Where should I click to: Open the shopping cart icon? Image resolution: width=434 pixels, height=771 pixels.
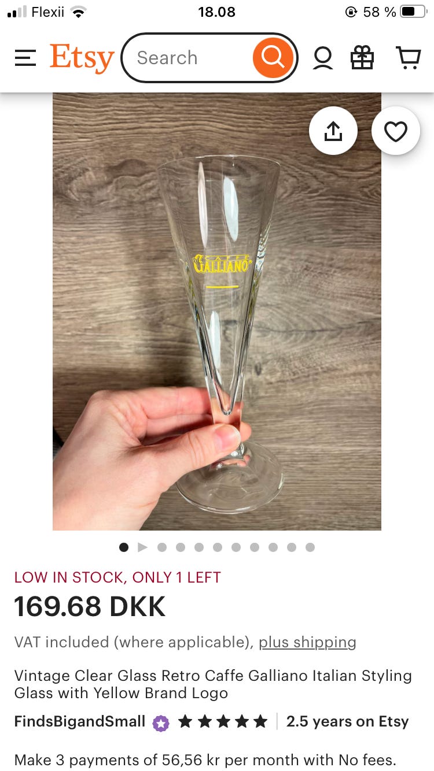[x=408, y=58]
